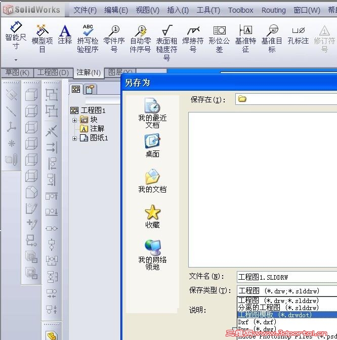Open the 保存在 folder location dropdown
The image size is (337, 340).
[286, 99]
